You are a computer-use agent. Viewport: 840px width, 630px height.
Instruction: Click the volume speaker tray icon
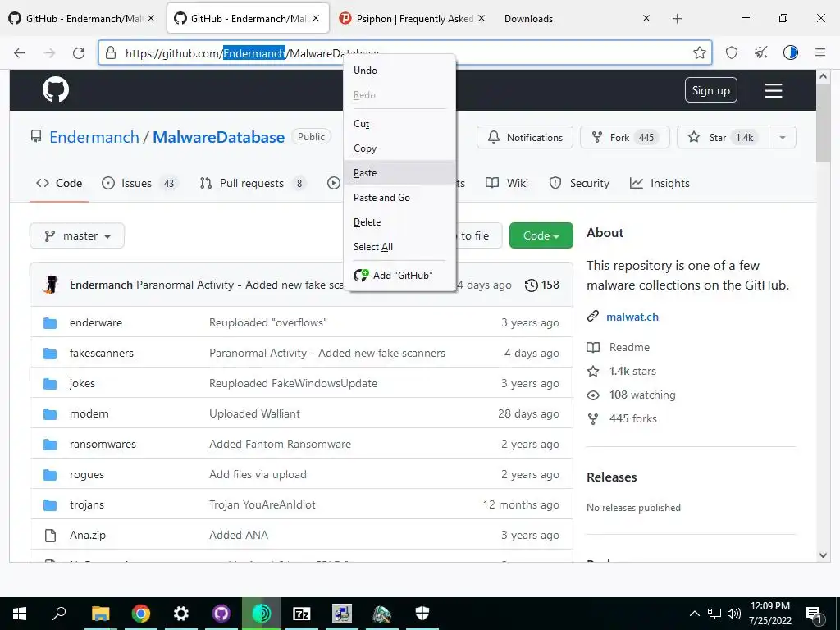734,614
